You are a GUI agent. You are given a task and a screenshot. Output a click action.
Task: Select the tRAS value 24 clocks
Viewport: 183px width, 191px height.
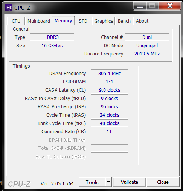pos(110,115)
